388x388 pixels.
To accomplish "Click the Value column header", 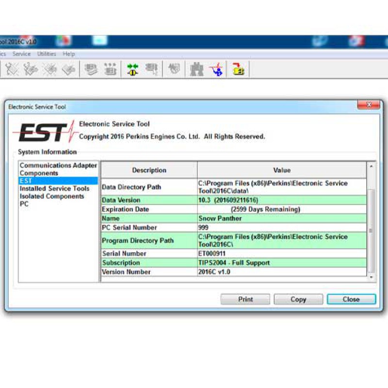I will tap(282, 170).
